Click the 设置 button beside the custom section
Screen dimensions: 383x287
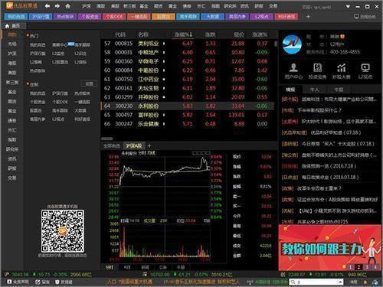(x=89, y=83)
